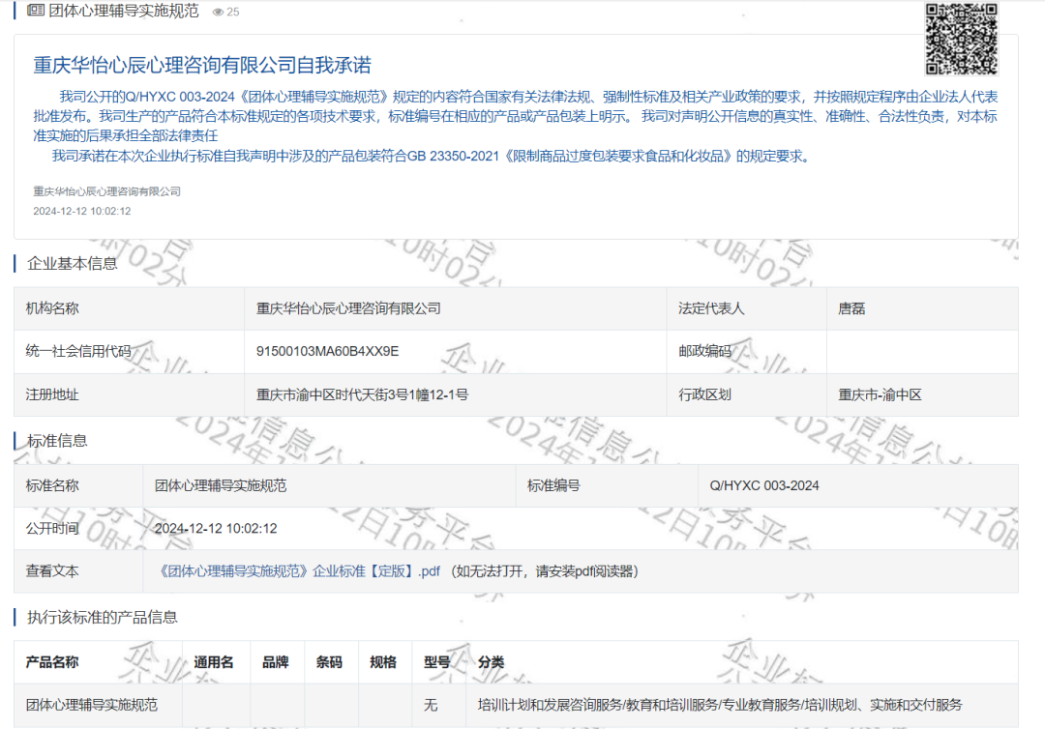Viewport: 1045px width, 729px height.
Task: Click the 机构名称 label cell
Action: (129, 308)
